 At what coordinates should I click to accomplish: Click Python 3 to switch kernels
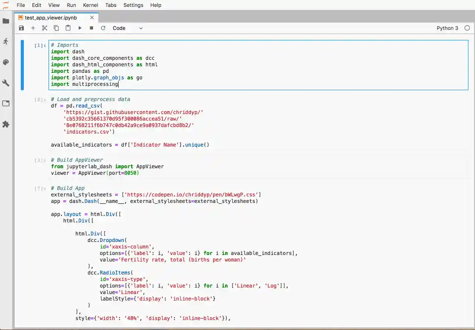pos(447,28)
